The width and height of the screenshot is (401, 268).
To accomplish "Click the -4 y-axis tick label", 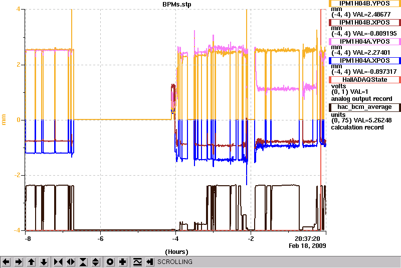I will coord(17,230).
